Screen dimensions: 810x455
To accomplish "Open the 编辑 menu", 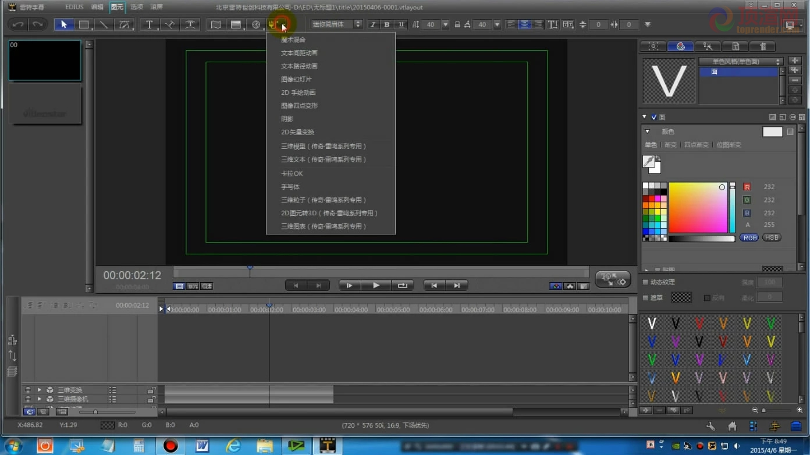I will coord(97,7).
